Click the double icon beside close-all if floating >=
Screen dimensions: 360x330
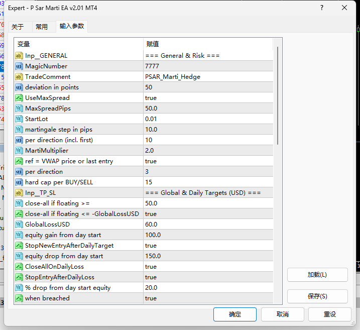click(19, 203)
